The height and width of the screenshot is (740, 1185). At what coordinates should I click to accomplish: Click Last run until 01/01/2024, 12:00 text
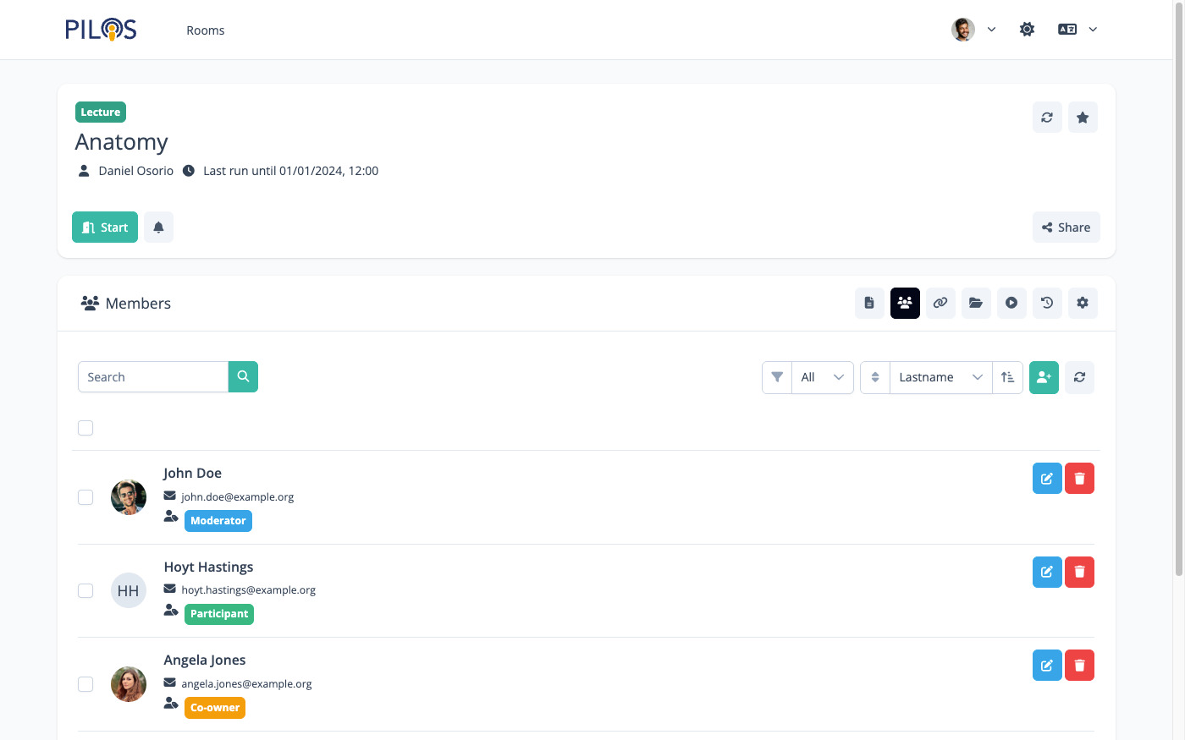[291, 171]
